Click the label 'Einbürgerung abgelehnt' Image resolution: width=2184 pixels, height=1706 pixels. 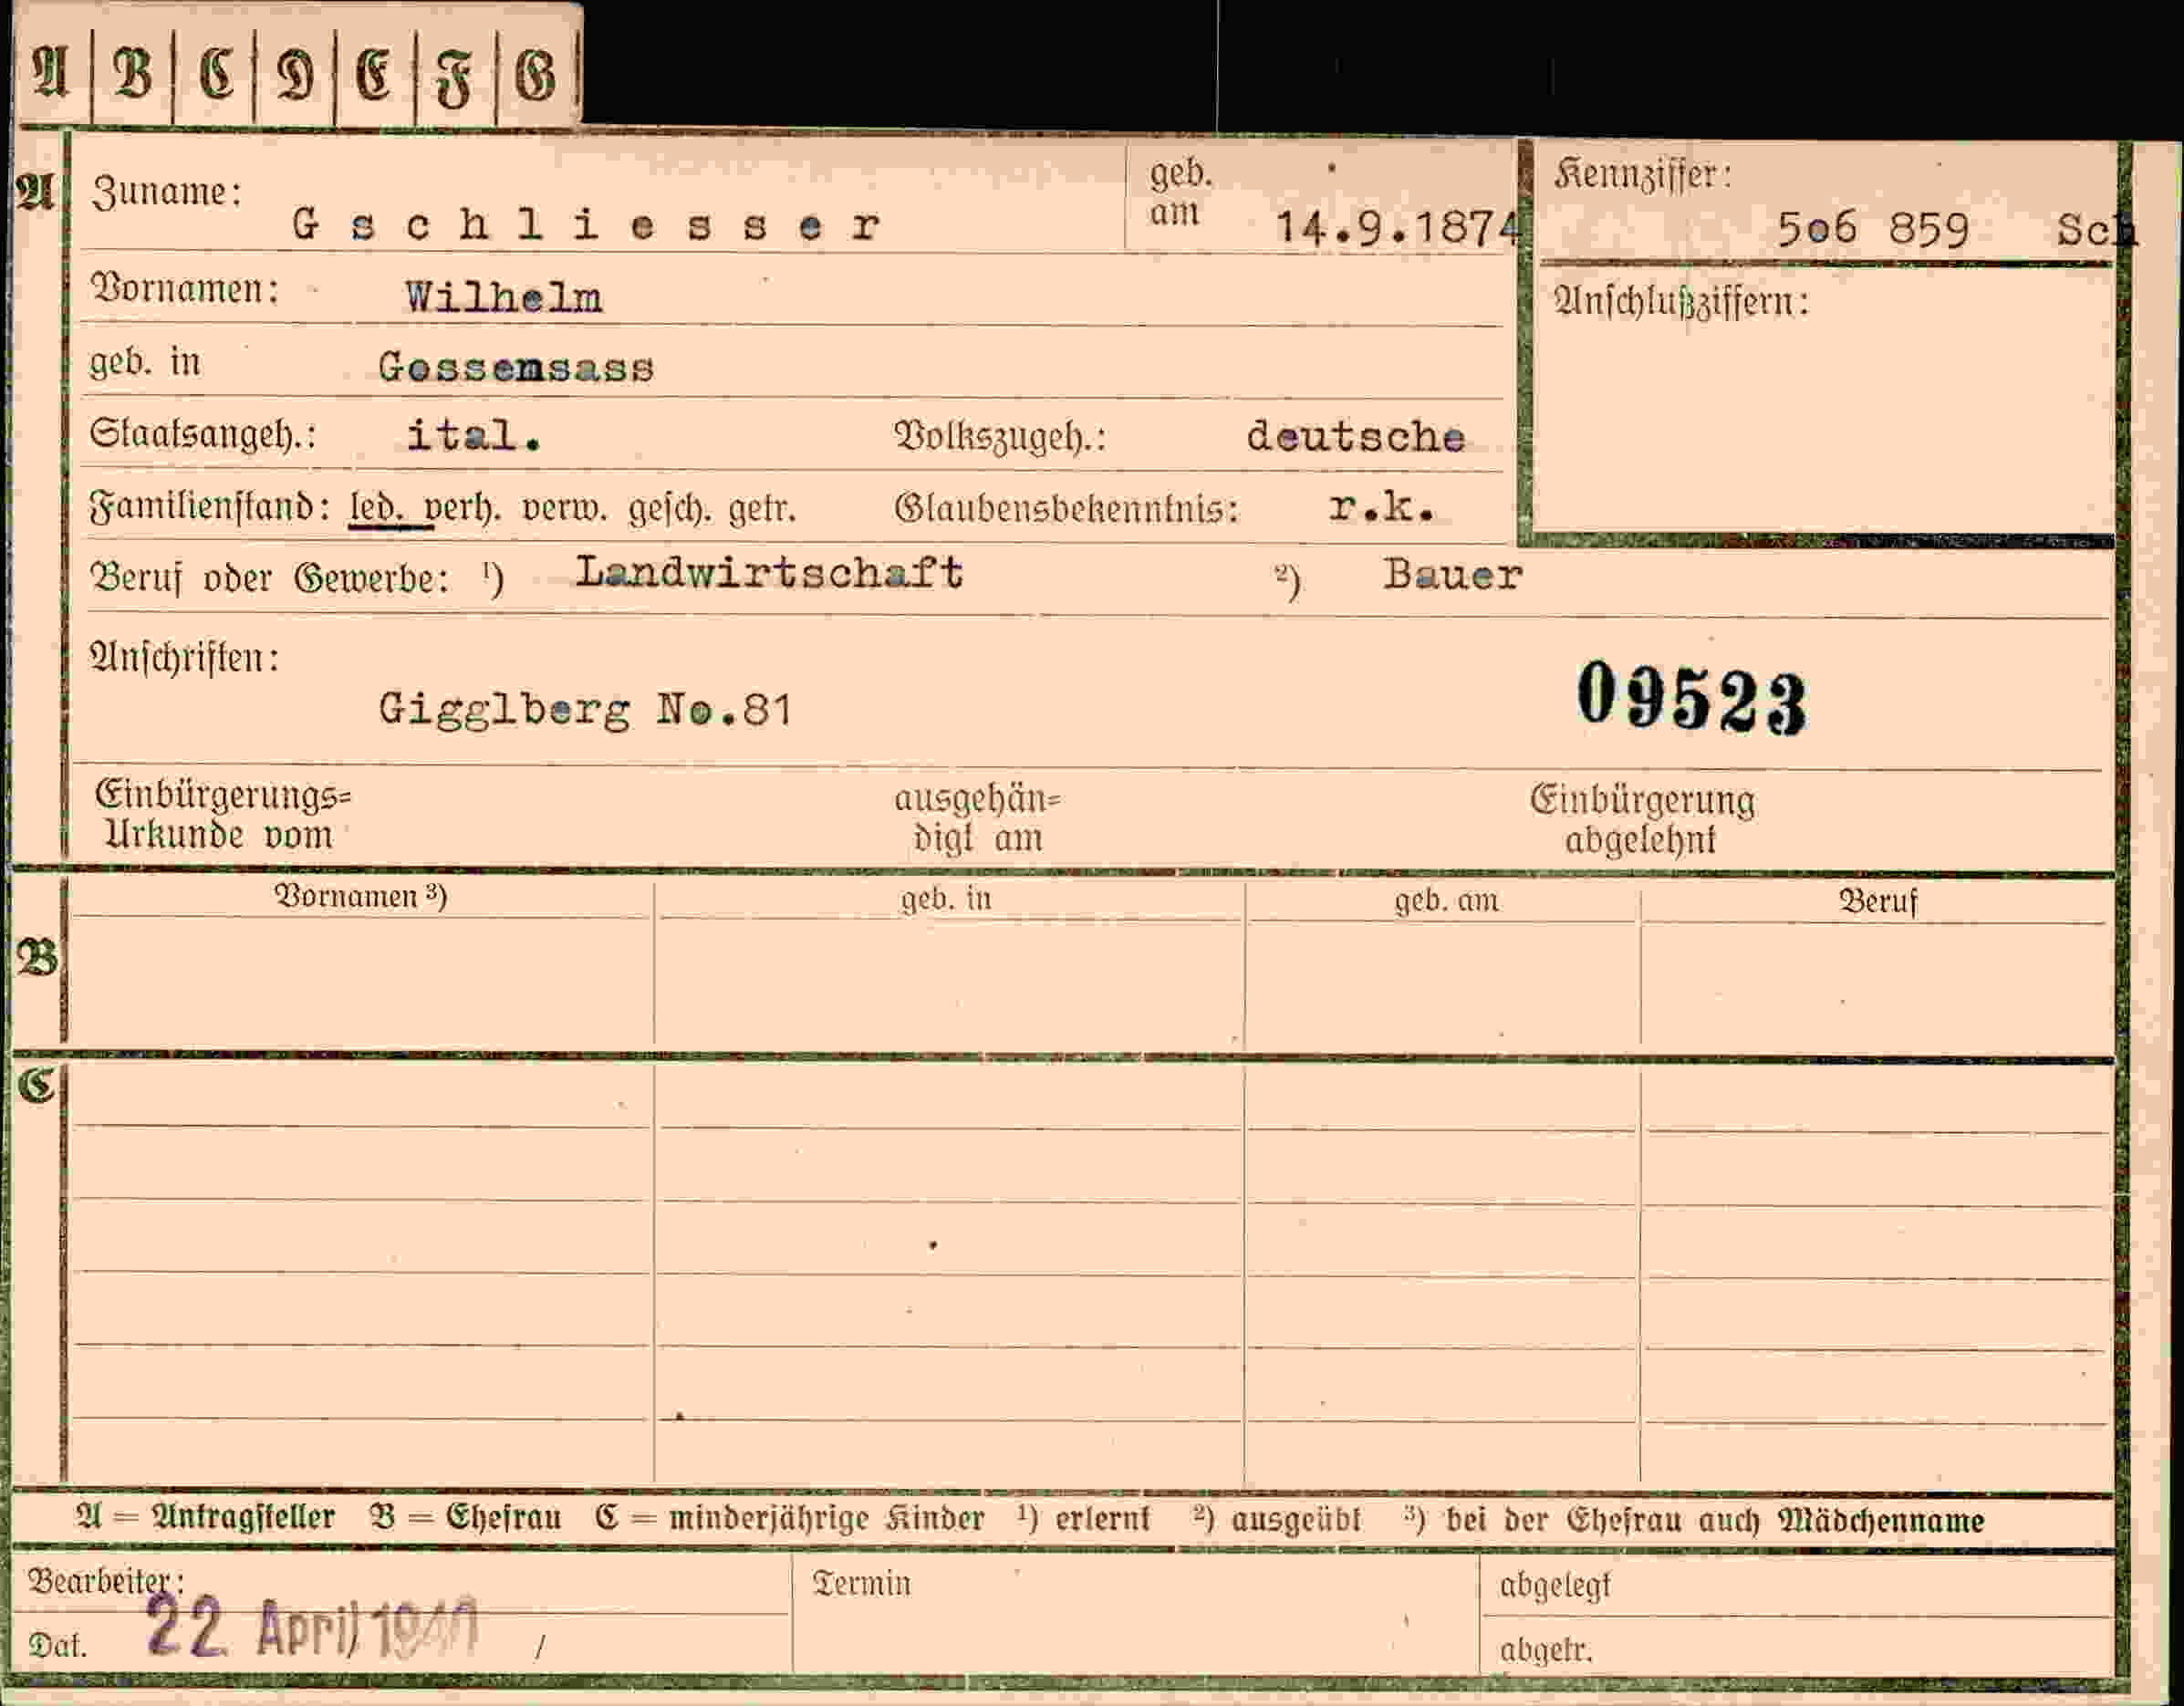1642,820
